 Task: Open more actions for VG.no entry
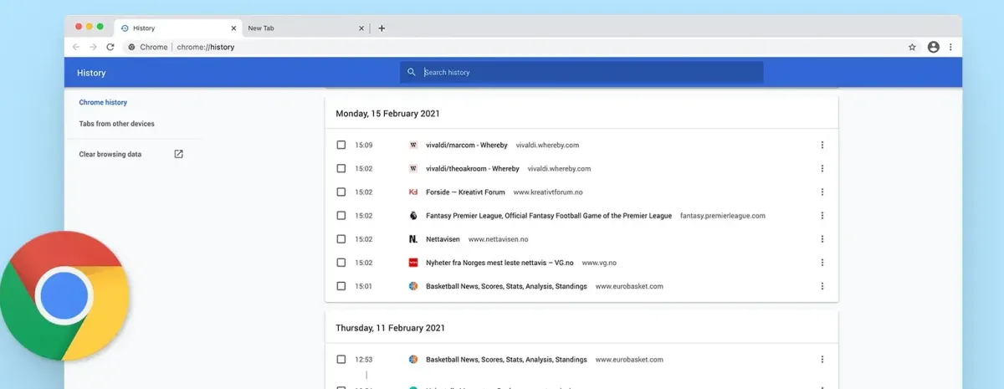(822, 262)
